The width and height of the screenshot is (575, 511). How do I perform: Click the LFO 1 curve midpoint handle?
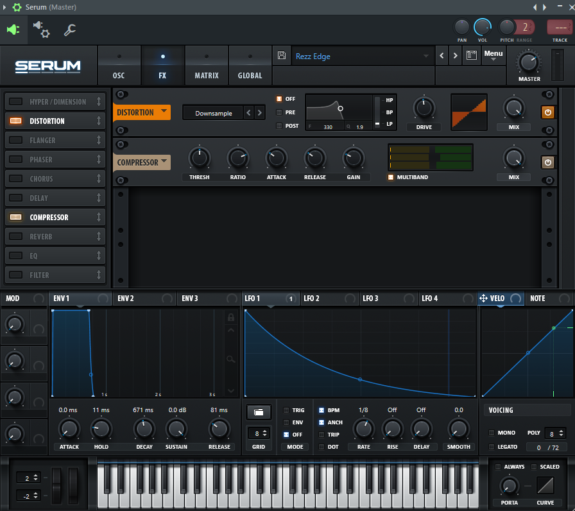(x=360, y=379)
